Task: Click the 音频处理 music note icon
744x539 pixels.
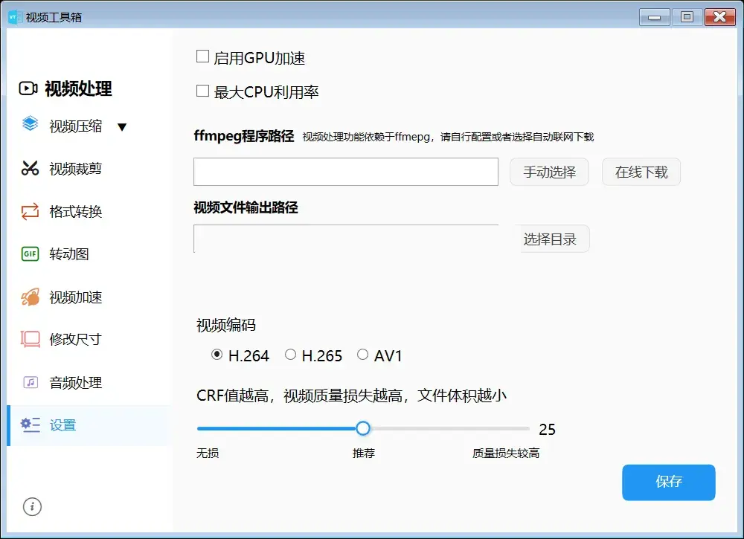Action: (x=31, y=382)
